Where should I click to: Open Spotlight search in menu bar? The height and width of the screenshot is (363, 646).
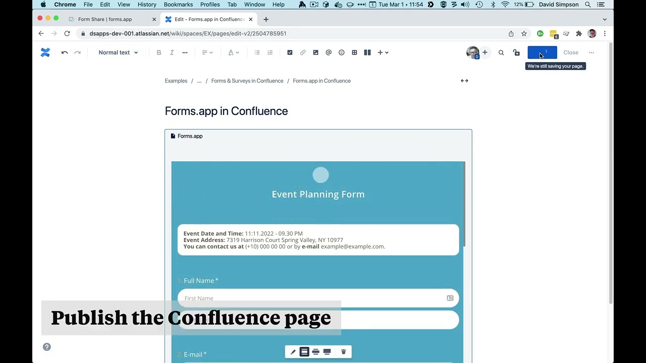[588, 5]
